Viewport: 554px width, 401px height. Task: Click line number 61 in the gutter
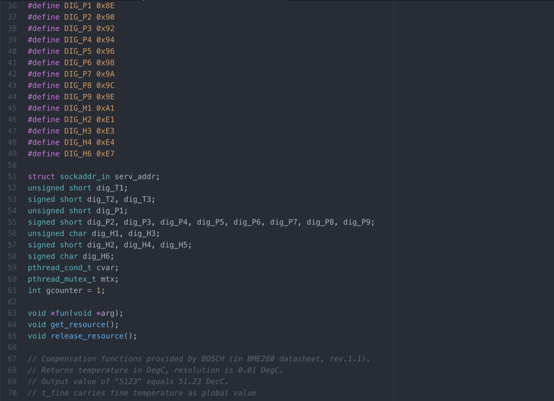pos(12,291)
